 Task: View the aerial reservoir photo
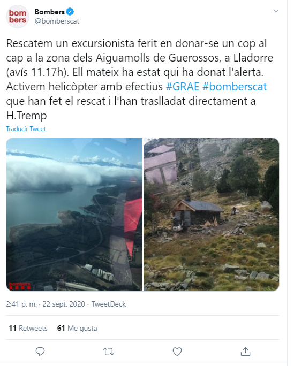(74, 215)
